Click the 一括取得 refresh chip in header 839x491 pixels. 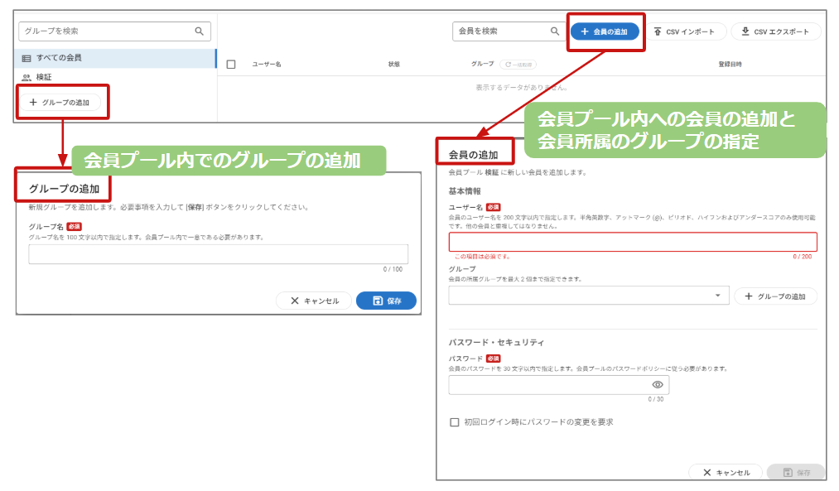[518, 64]
